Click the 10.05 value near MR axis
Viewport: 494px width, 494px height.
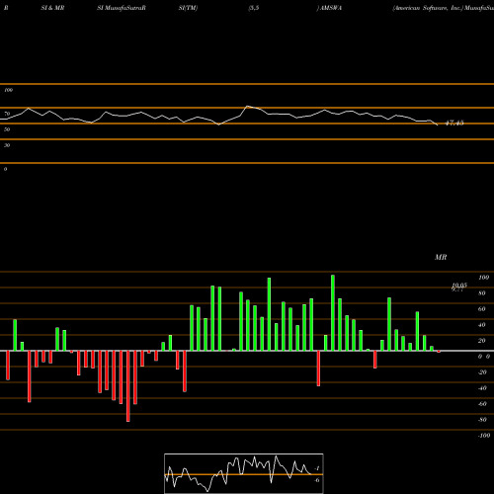coord(459,286)
